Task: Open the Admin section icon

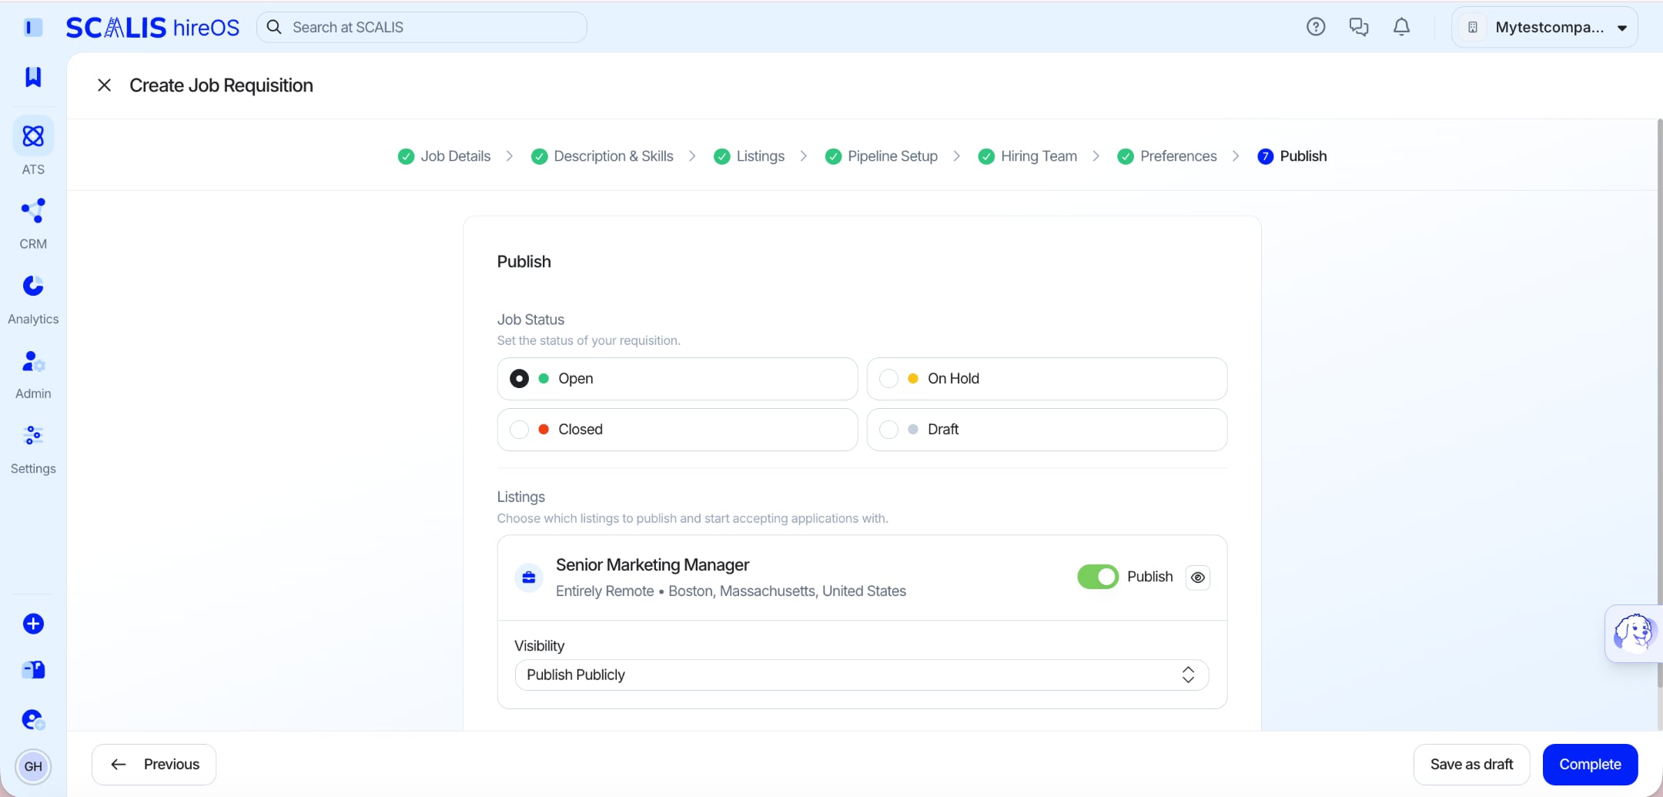Action: coord(33,373)
